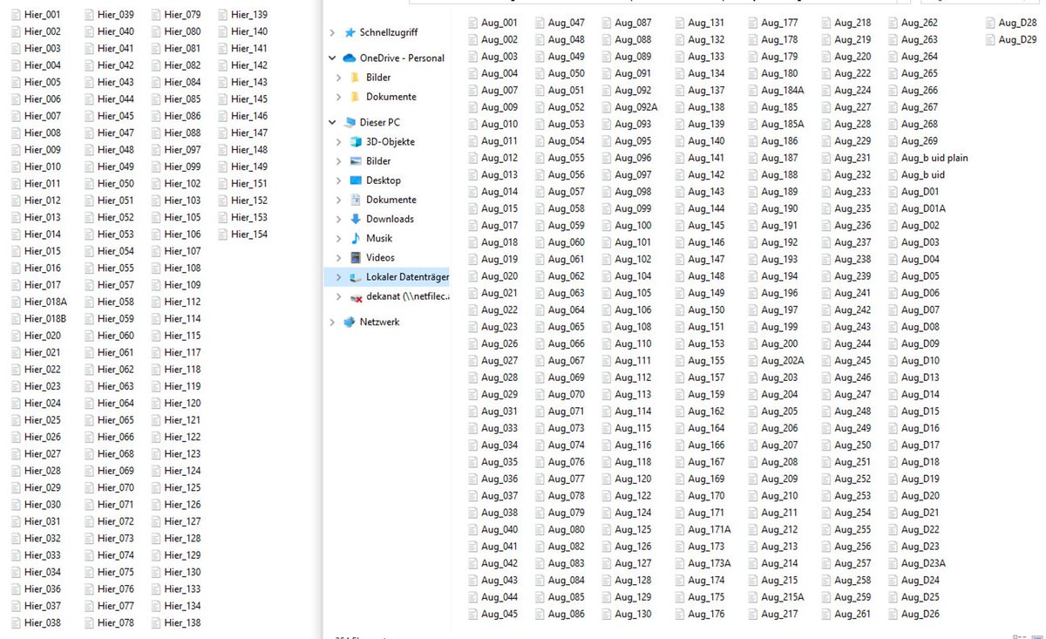
Task: Click the Desktop folder icon
Action: point(356,180)
